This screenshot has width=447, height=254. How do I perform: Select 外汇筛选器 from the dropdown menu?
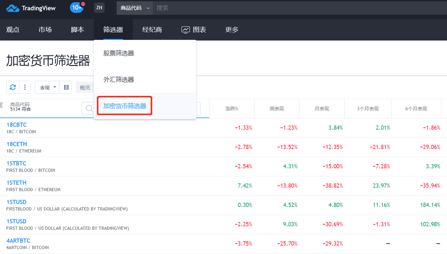(119, 79)
